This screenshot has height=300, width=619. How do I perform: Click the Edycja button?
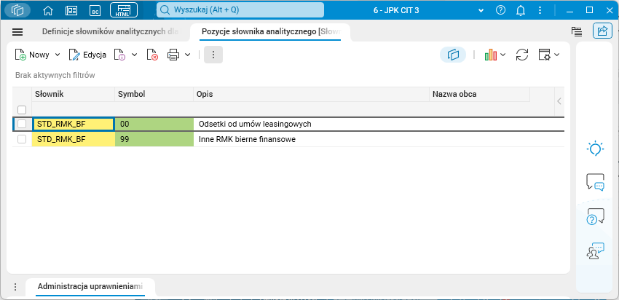click(87, 55)
